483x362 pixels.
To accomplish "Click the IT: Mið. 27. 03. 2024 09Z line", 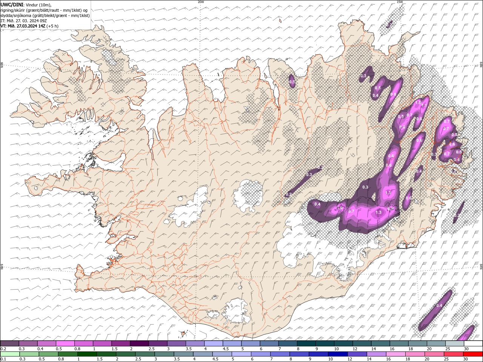I will tap(23, 21).
